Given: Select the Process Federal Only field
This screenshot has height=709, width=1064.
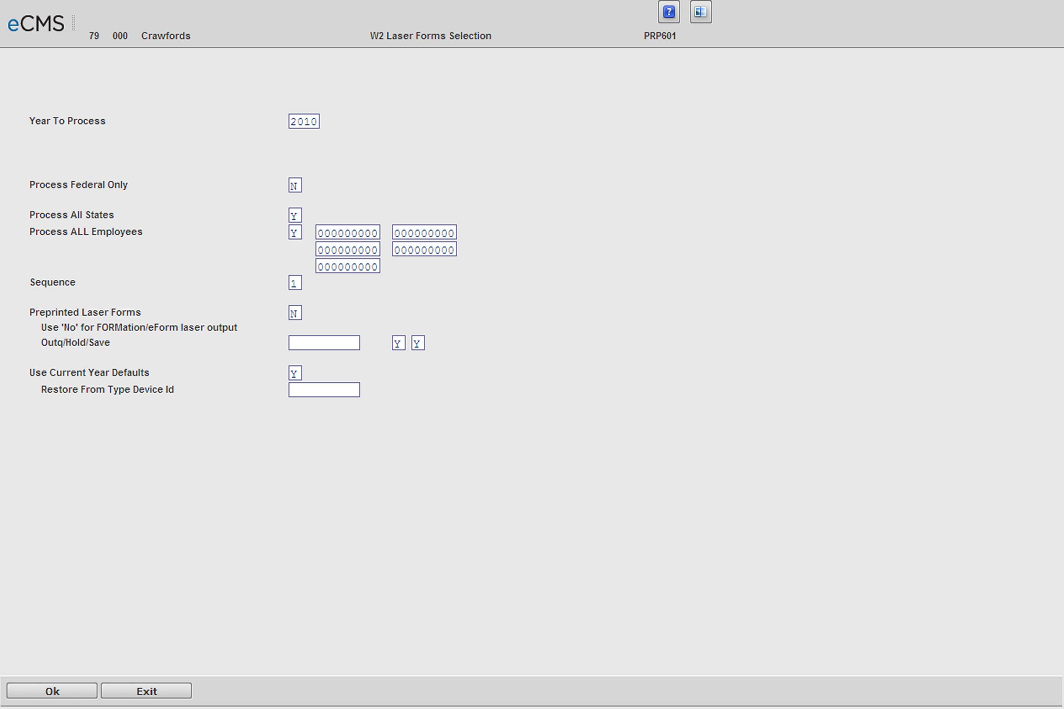Looking at the screenshot, I should [x=295, y=185].
